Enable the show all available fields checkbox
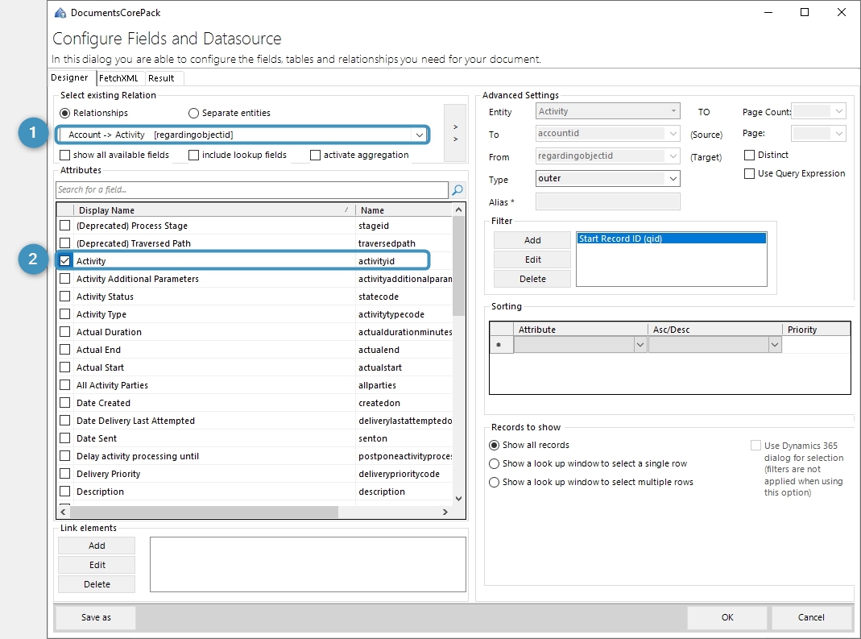Viewport: 861px width, 639px height. click(64, 155)
